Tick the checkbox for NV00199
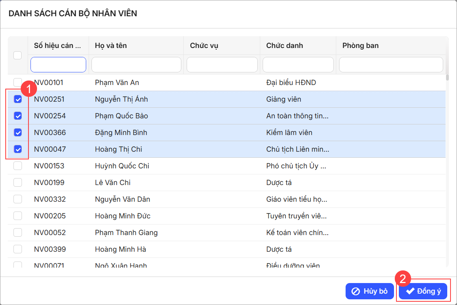This screenshot has height=305, width=457. pyautogui.click(x=17, y=183)
